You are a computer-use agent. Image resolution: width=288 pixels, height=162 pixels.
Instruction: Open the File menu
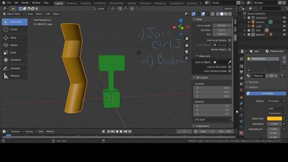coord(9,3)
